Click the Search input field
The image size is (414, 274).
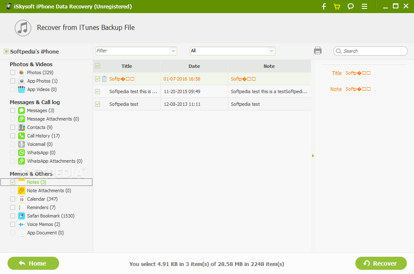[x=371, y=51]
